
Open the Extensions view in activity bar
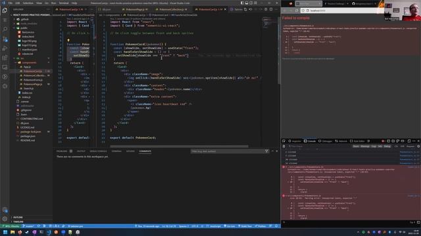click(5, 58)
